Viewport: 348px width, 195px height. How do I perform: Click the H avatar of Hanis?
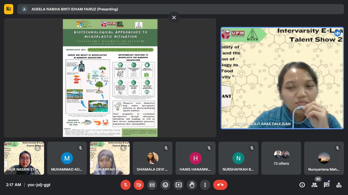[195, 158]
